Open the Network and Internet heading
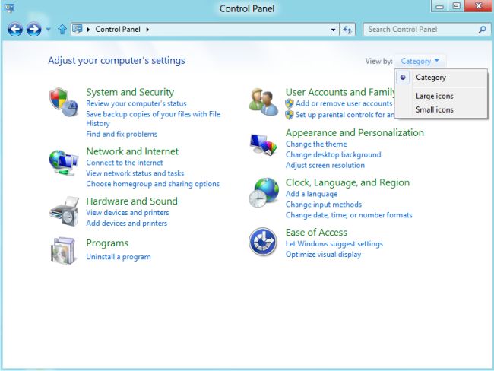The width and height of the screenshot is (494, 371). pos(132,151)
